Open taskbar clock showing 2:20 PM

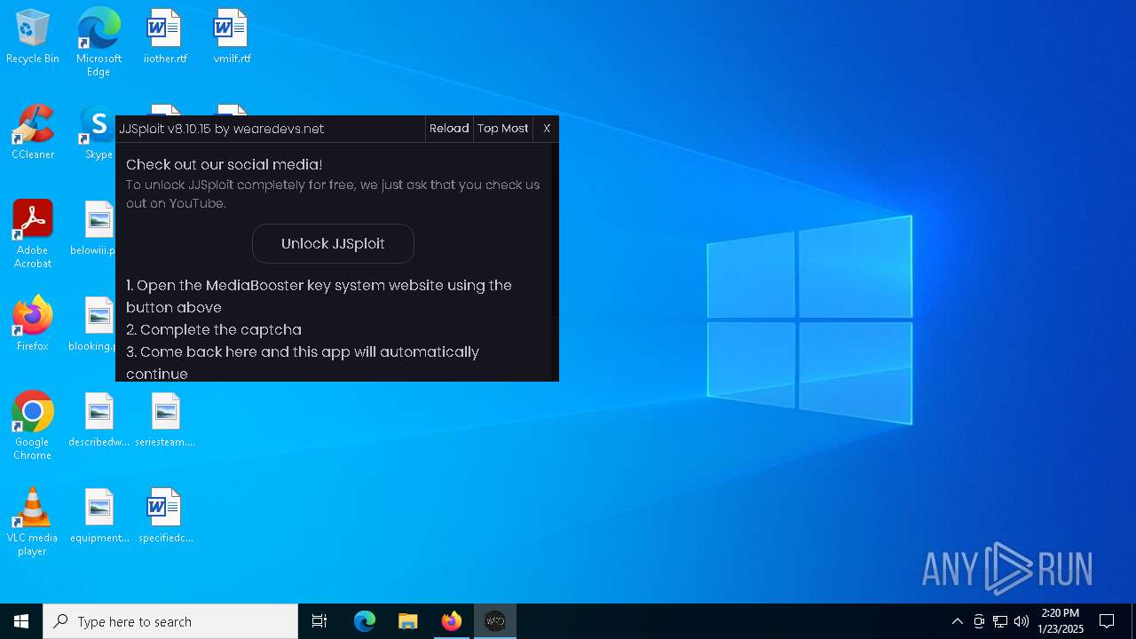(1061, 621)
